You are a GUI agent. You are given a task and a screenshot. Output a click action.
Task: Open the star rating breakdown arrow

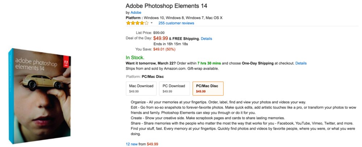(x=152, y=23)
